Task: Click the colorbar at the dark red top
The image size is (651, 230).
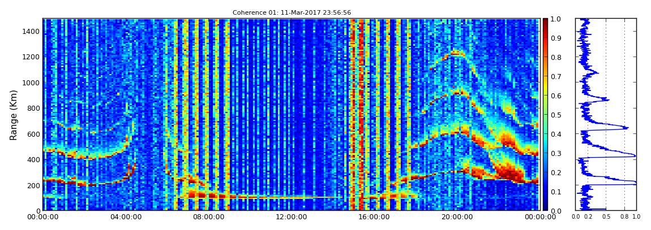Action: pyautogui.click(x=545, y=21)
